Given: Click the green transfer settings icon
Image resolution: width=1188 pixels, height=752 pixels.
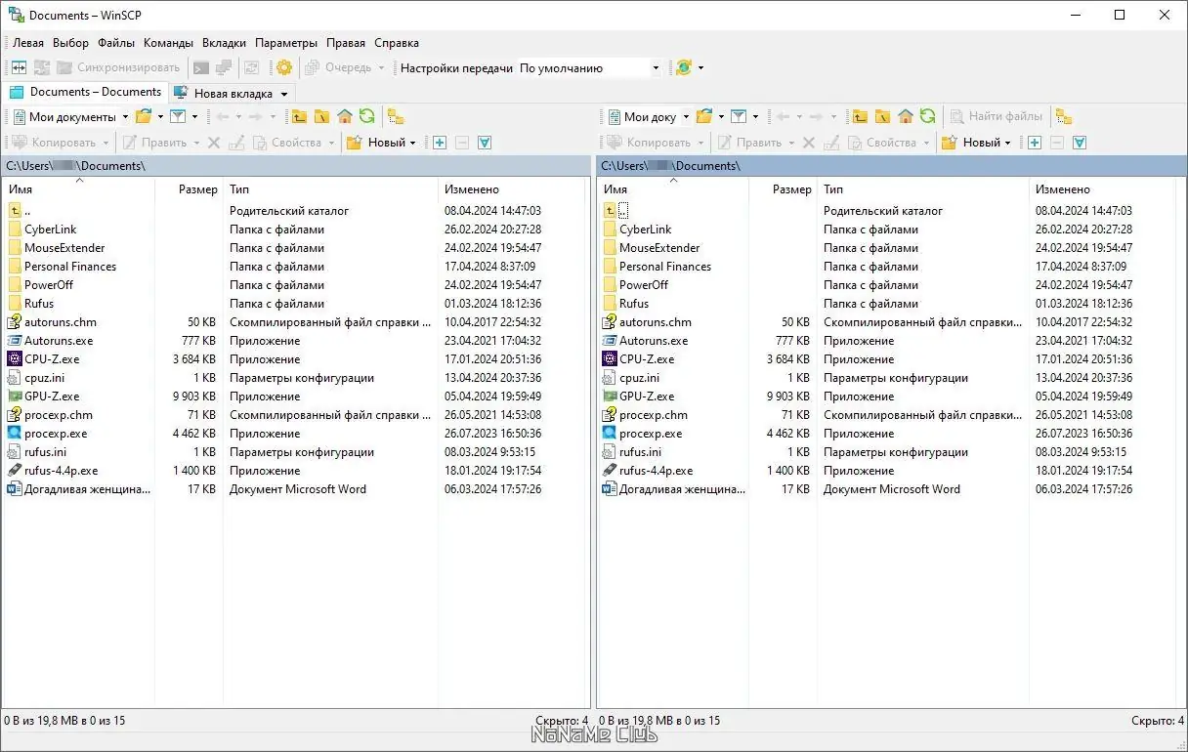Looking at the screenshot, I should (x=683, y=67).
